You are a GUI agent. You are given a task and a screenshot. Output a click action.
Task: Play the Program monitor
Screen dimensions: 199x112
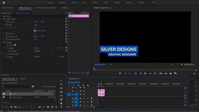click(x=145, y=73)
